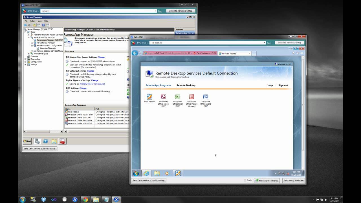Click Server Manager back arrow toolbar icon
The image size is (361, 203).
[x=25, y=25]
